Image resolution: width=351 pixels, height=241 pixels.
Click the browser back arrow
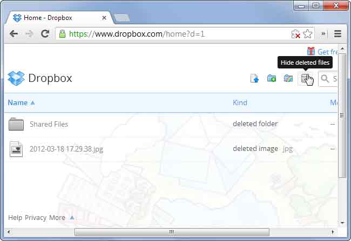(14, 34)
